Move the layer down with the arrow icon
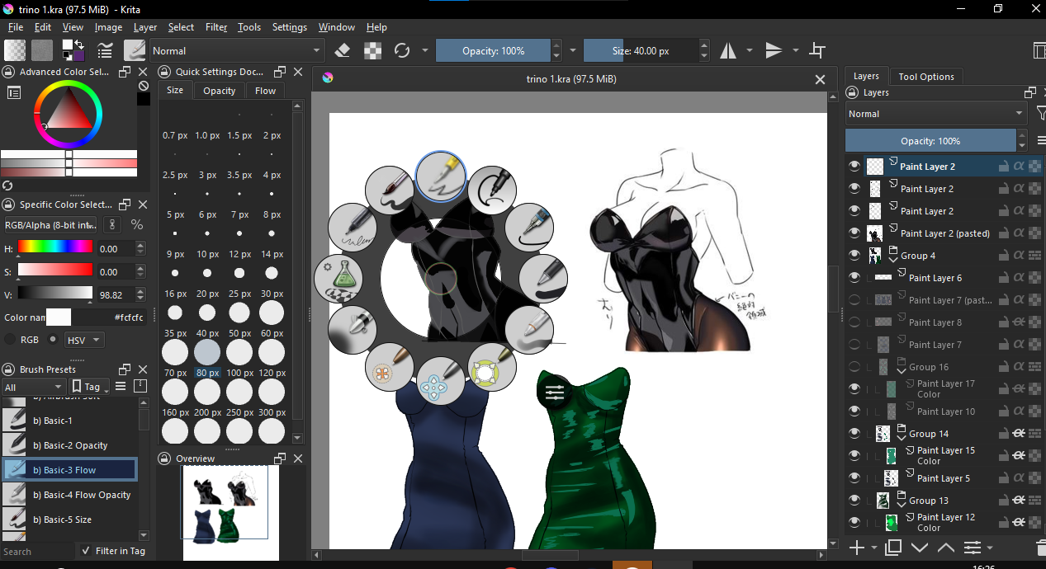 tap(919, 548)
